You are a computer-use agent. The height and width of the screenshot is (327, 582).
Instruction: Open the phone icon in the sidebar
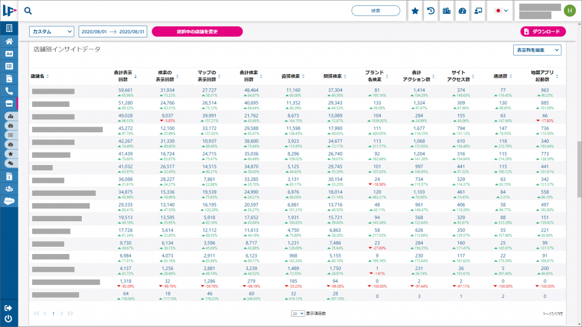click(x=9, y=91)
